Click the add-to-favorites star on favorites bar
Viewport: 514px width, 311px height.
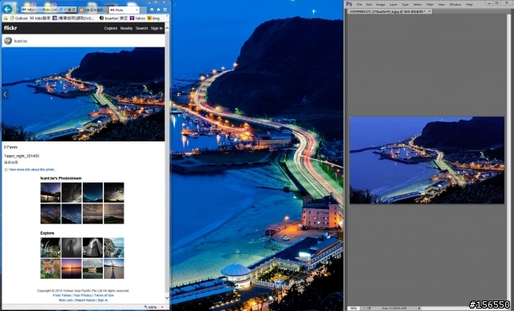(x=6, y=18)
